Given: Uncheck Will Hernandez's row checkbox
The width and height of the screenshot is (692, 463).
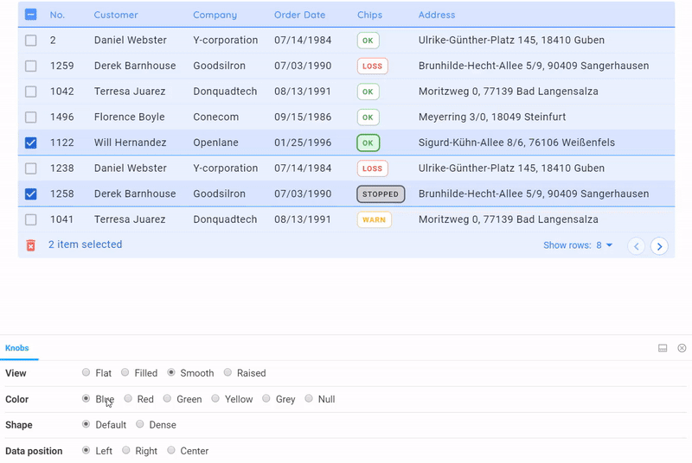Looking at the screenshot, I should [31, 143].
